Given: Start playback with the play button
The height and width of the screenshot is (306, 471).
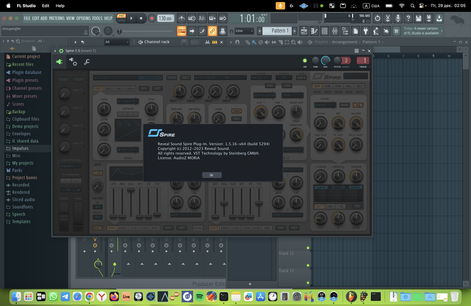Looking at the screenshot, I should click(x=131, y=18).
